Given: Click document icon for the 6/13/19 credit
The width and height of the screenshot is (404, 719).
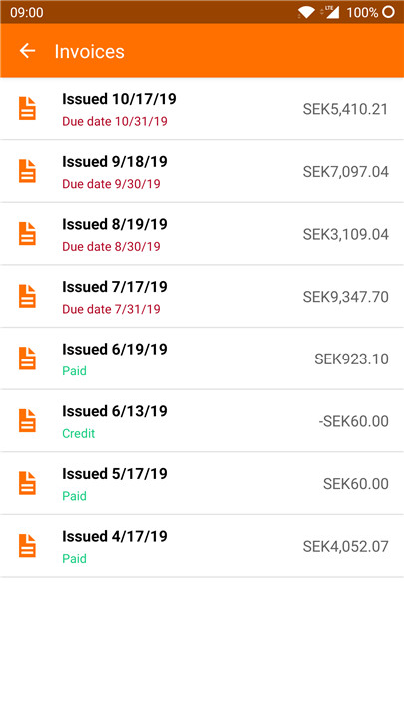Looking at the screenshot, I should coord(27,421).
